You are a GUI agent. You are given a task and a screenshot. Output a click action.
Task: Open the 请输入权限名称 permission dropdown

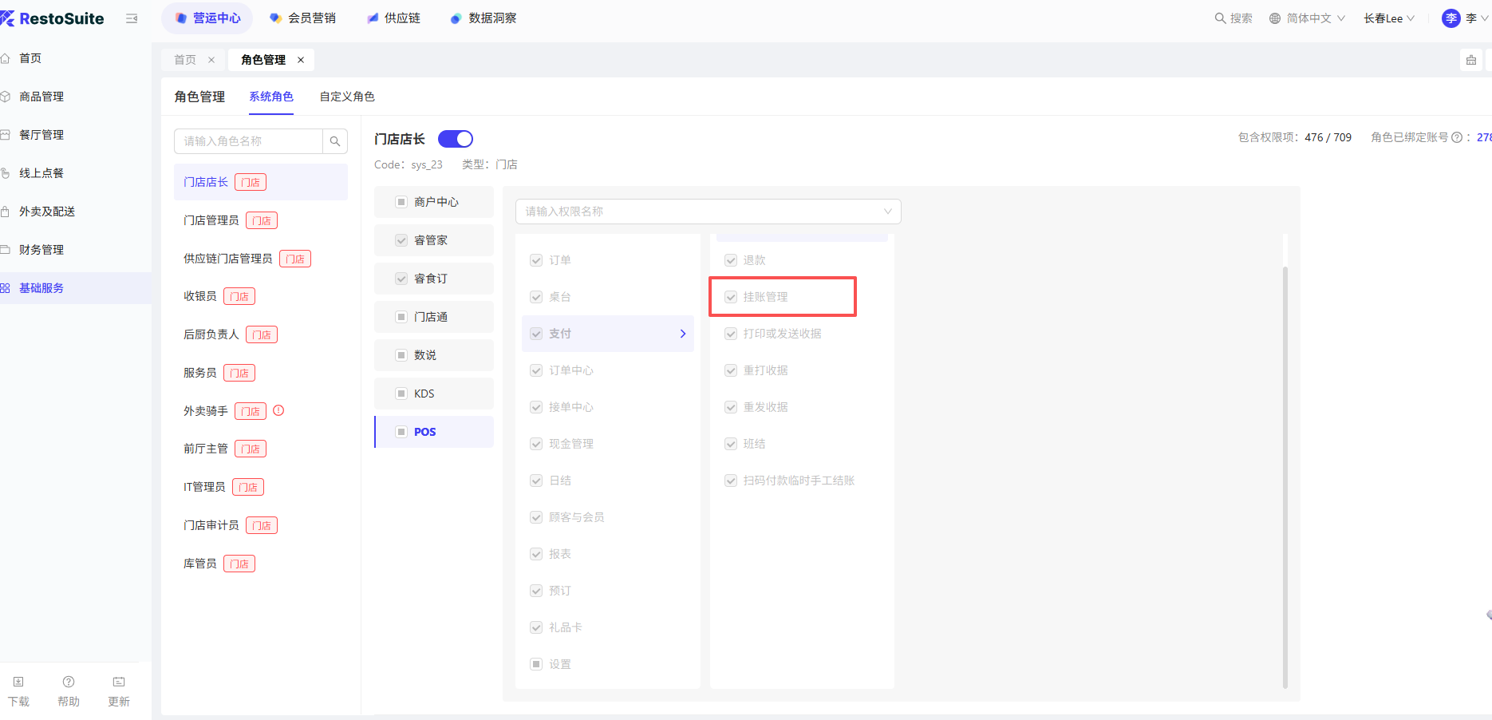pyautogui.click(x=708, y=212)
